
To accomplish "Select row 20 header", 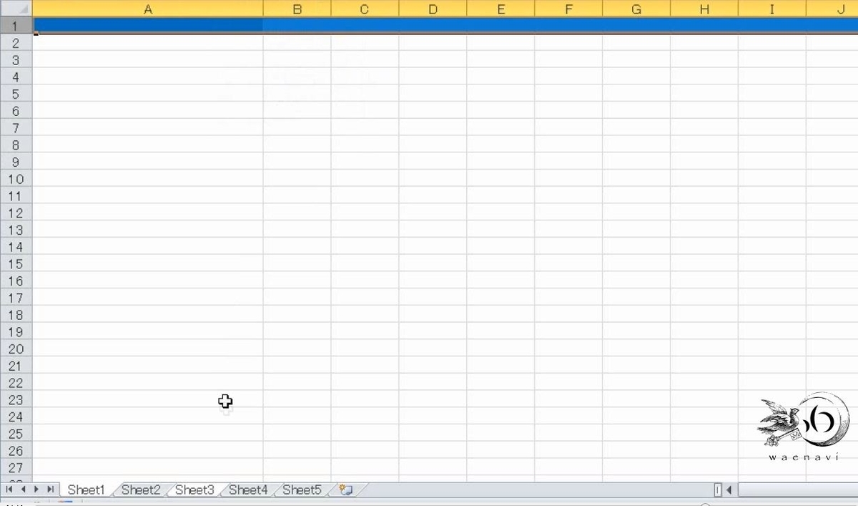I will pyautogui.click(x=16, y=349).
